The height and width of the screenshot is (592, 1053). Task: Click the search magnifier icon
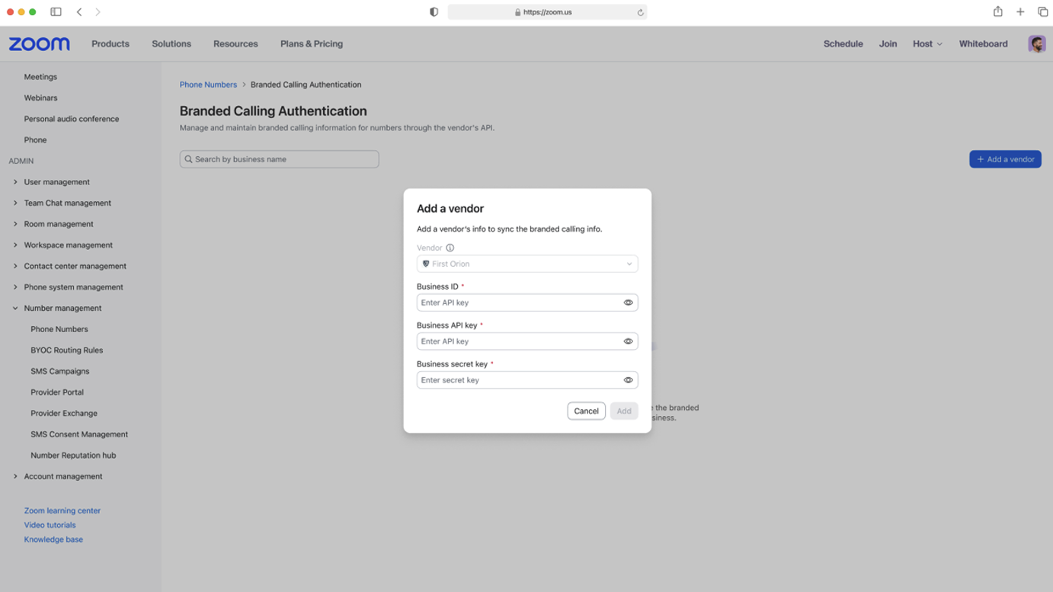pos(188,159)
